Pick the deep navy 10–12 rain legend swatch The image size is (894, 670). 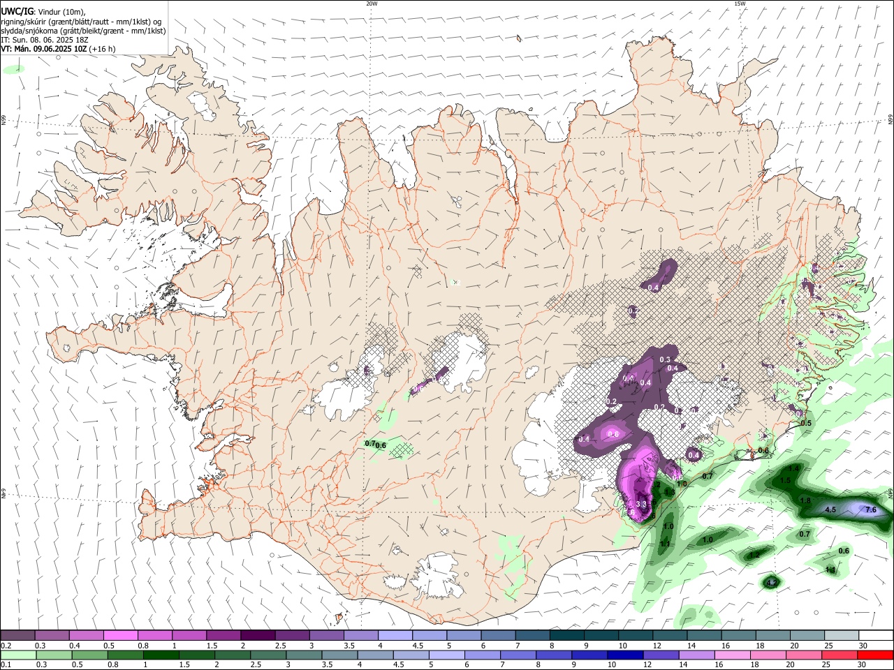point(626,655)
